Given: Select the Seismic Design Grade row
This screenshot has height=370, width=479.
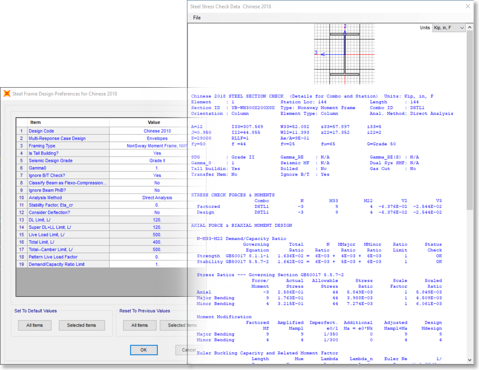Looking at the screenshot, I should click(x=67, y=161).
